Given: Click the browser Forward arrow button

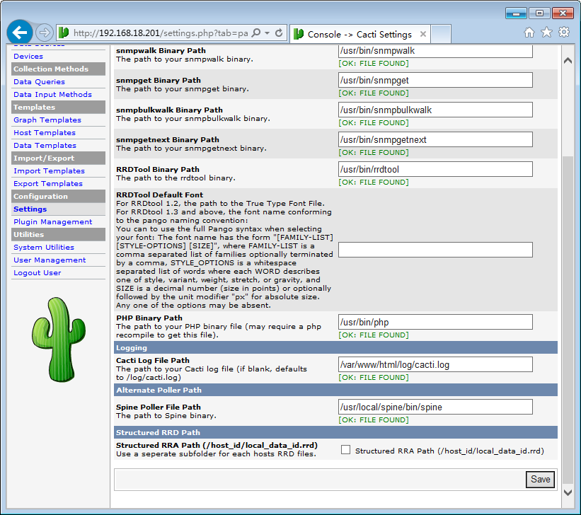Looking at the screenshot, I should (x=45, y=33).
